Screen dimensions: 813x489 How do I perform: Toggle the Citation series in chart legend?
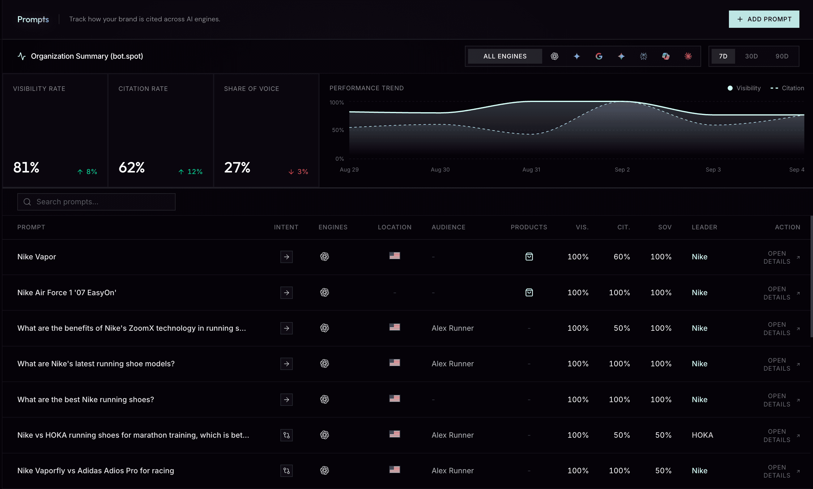pos(787,88)
